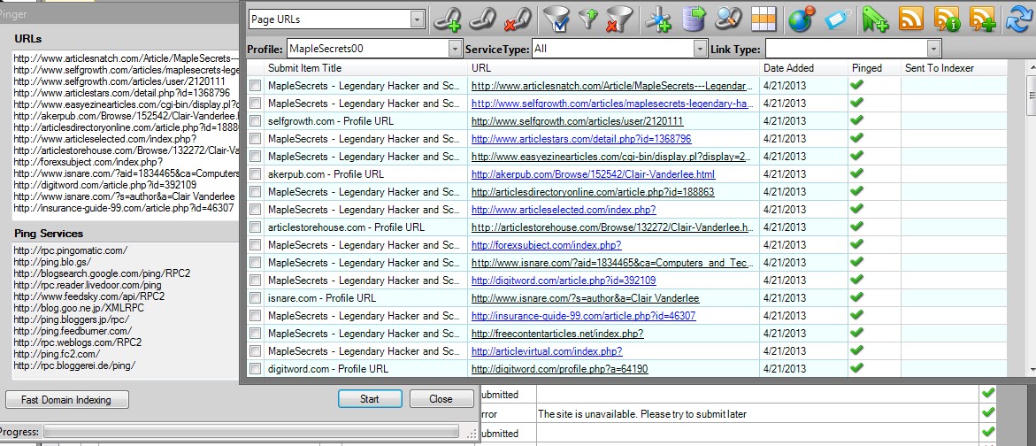Tick checkbox for akerpub.com - Profile URL row

point(255,174)
